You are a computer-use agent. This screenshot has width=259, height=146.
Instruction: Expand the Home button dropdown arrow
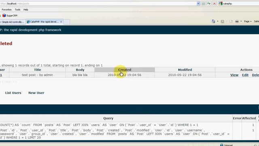coord(218,21)
